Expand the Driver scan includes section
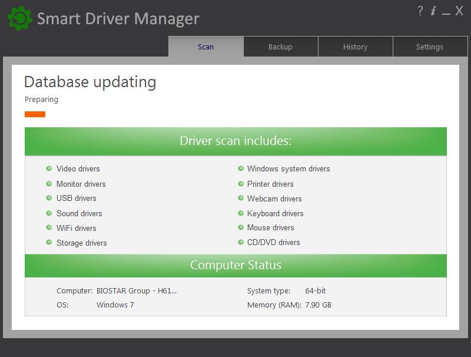The image size is (471, 357). pos(235,140)
